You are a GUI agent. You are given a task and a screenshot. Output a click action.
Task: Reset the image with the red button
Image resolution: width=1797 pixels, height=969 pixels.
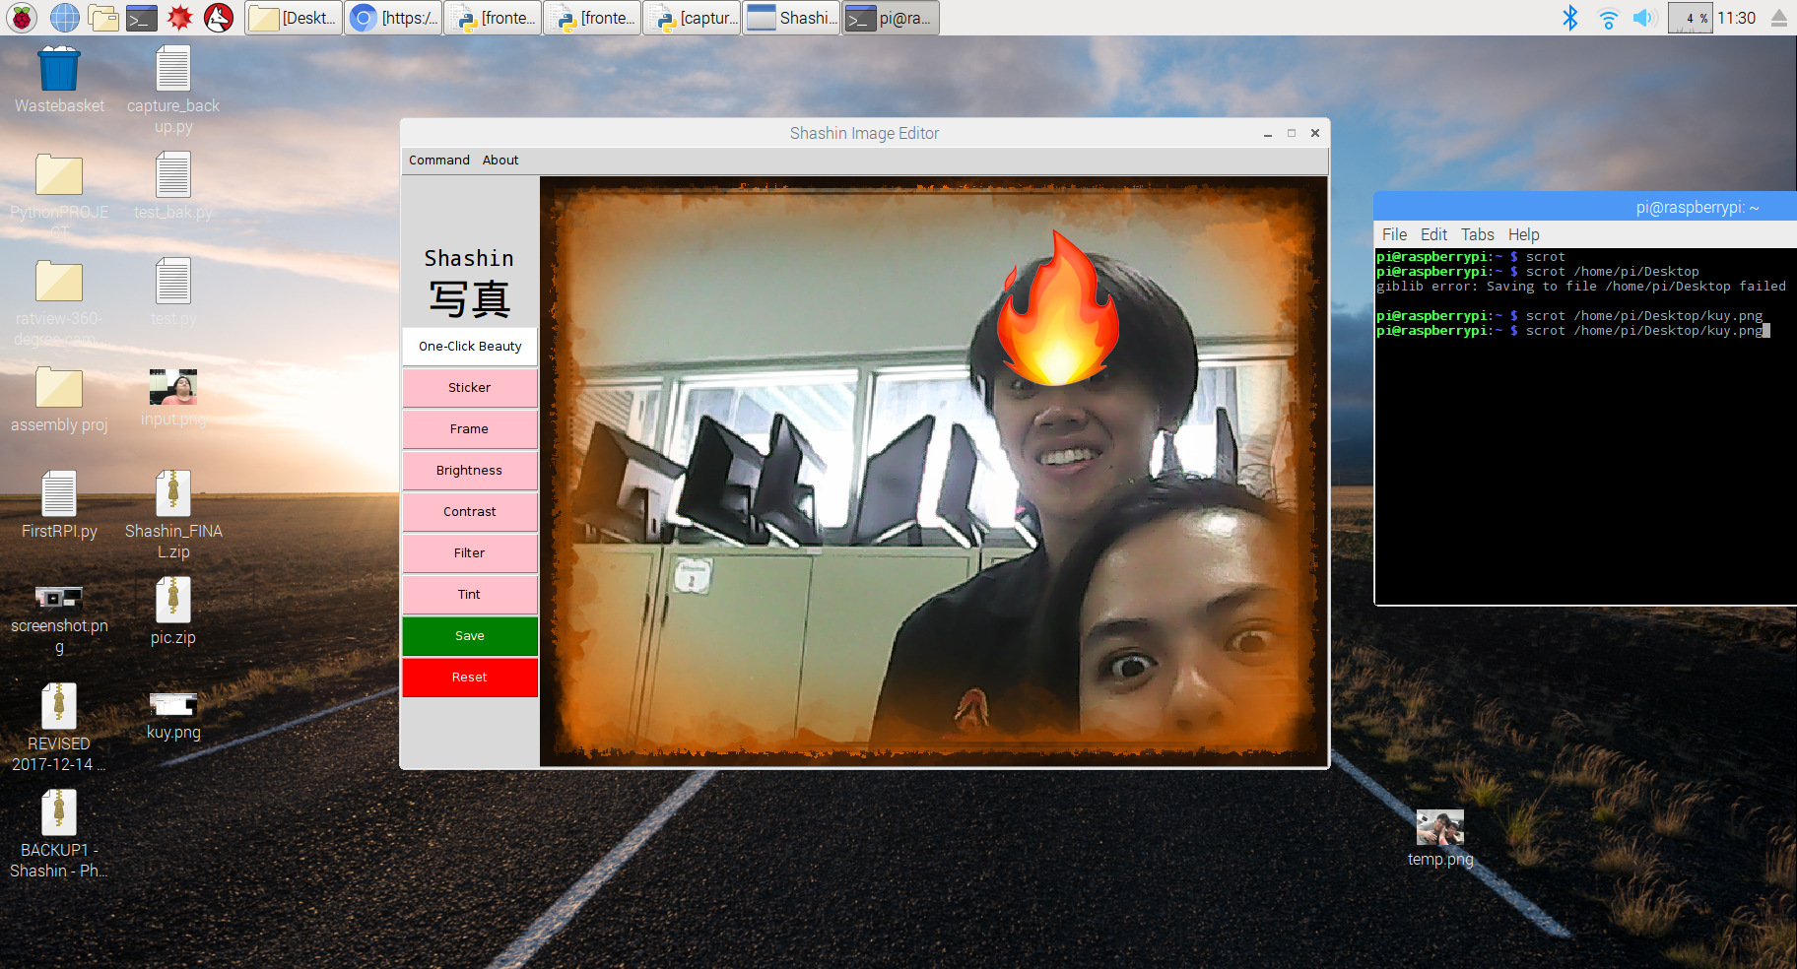coord(470,677)
